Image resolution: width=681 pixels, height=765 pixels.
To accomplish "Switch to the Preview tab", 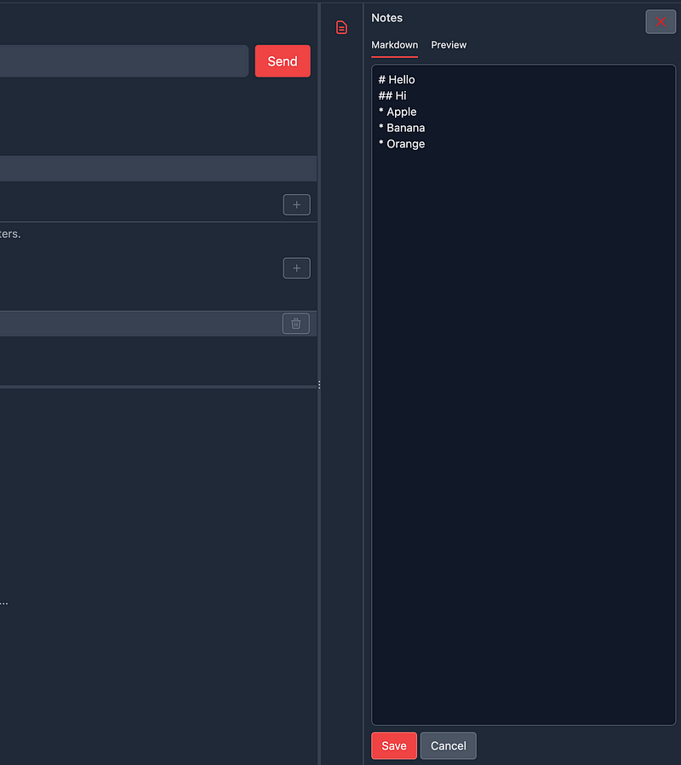I will pyautogui.click(x=449, y=45).
